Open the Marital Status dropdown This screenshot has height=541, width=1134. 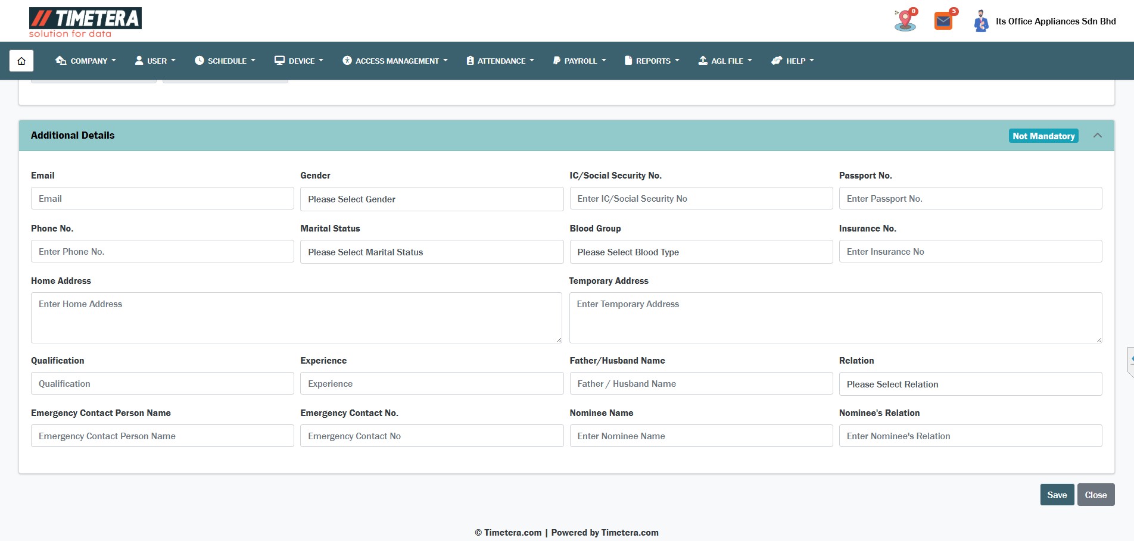pos(431,252)
